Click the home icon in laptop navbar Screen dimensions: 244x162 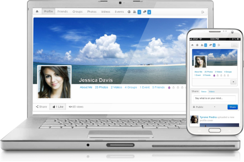pyautogui.click(x=37, y=12)
